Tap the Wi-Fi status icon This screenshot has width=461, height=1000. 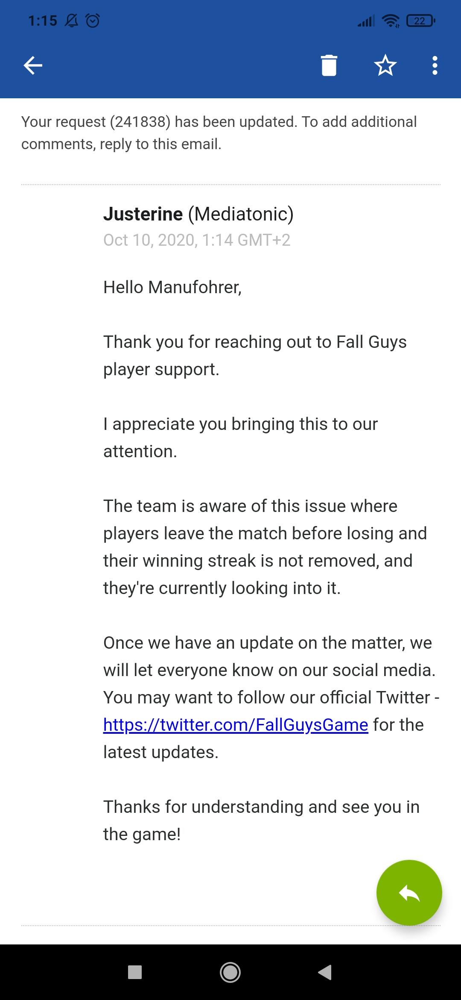click(391, 20)
